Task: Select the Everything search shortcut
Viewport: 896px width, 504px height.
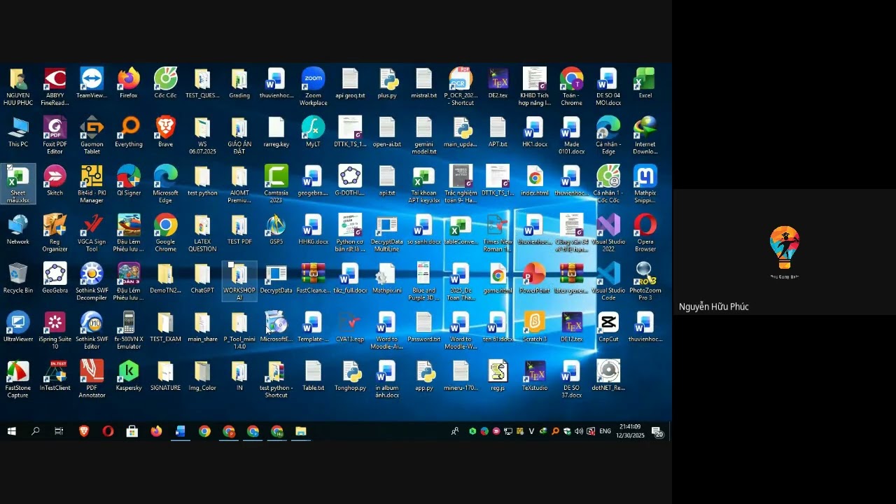Action: 129,132
